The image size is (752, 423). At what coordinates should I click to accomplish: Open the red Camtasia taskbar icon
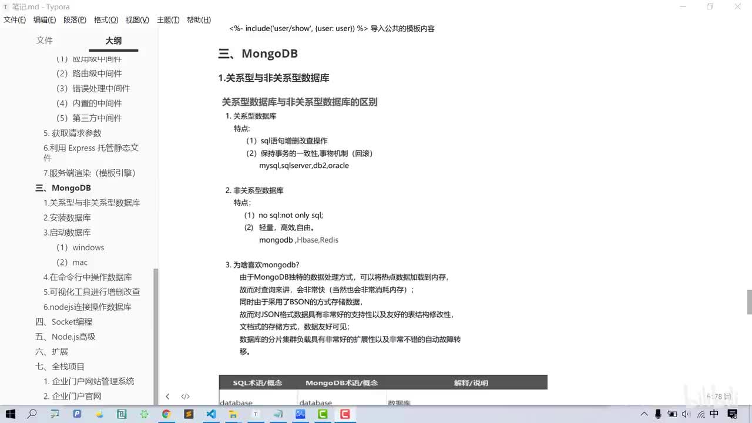tap(345, 414)
